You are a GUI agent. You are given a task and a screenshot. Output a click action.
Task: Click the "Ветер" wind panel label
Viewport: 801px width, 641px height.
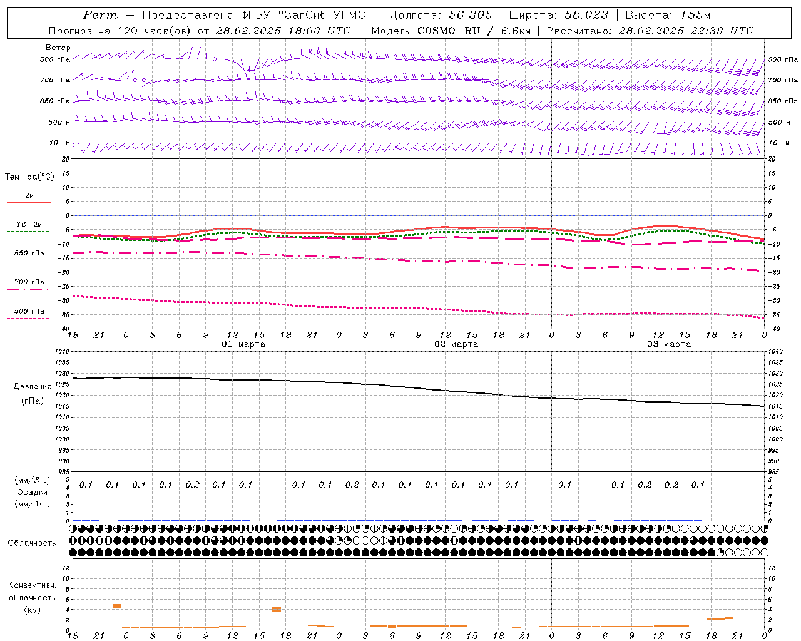click(58, 48)
